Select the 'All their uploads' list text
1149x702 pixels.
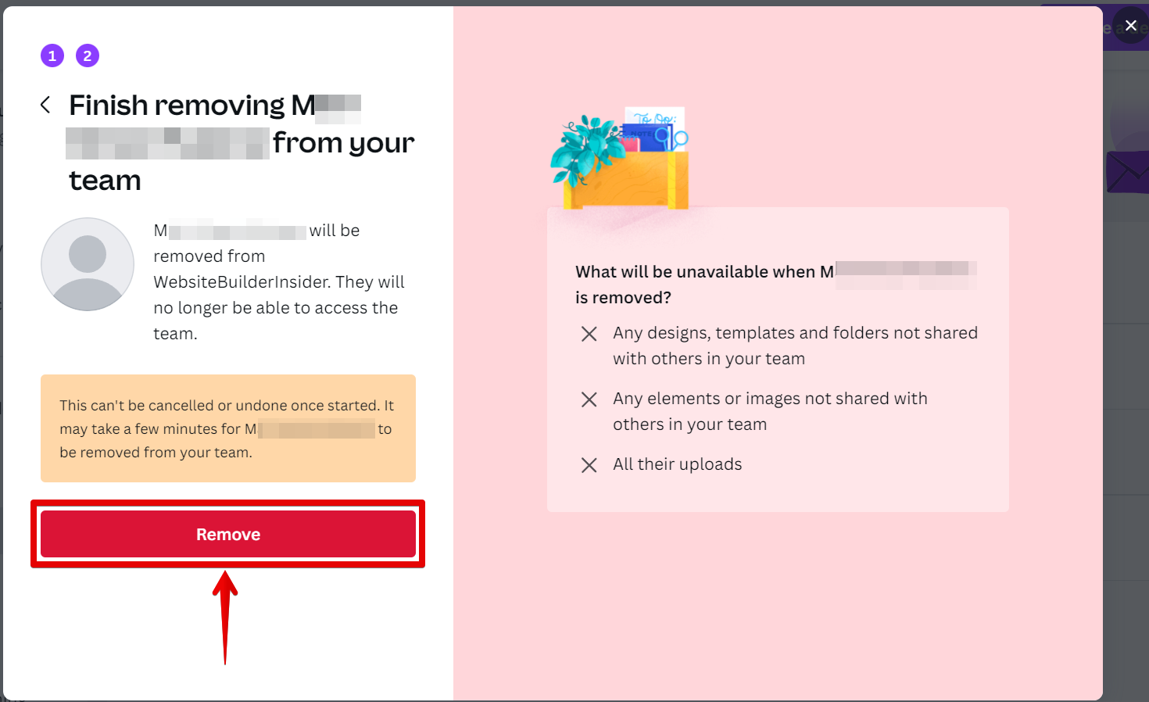click(x=677, y=464)
